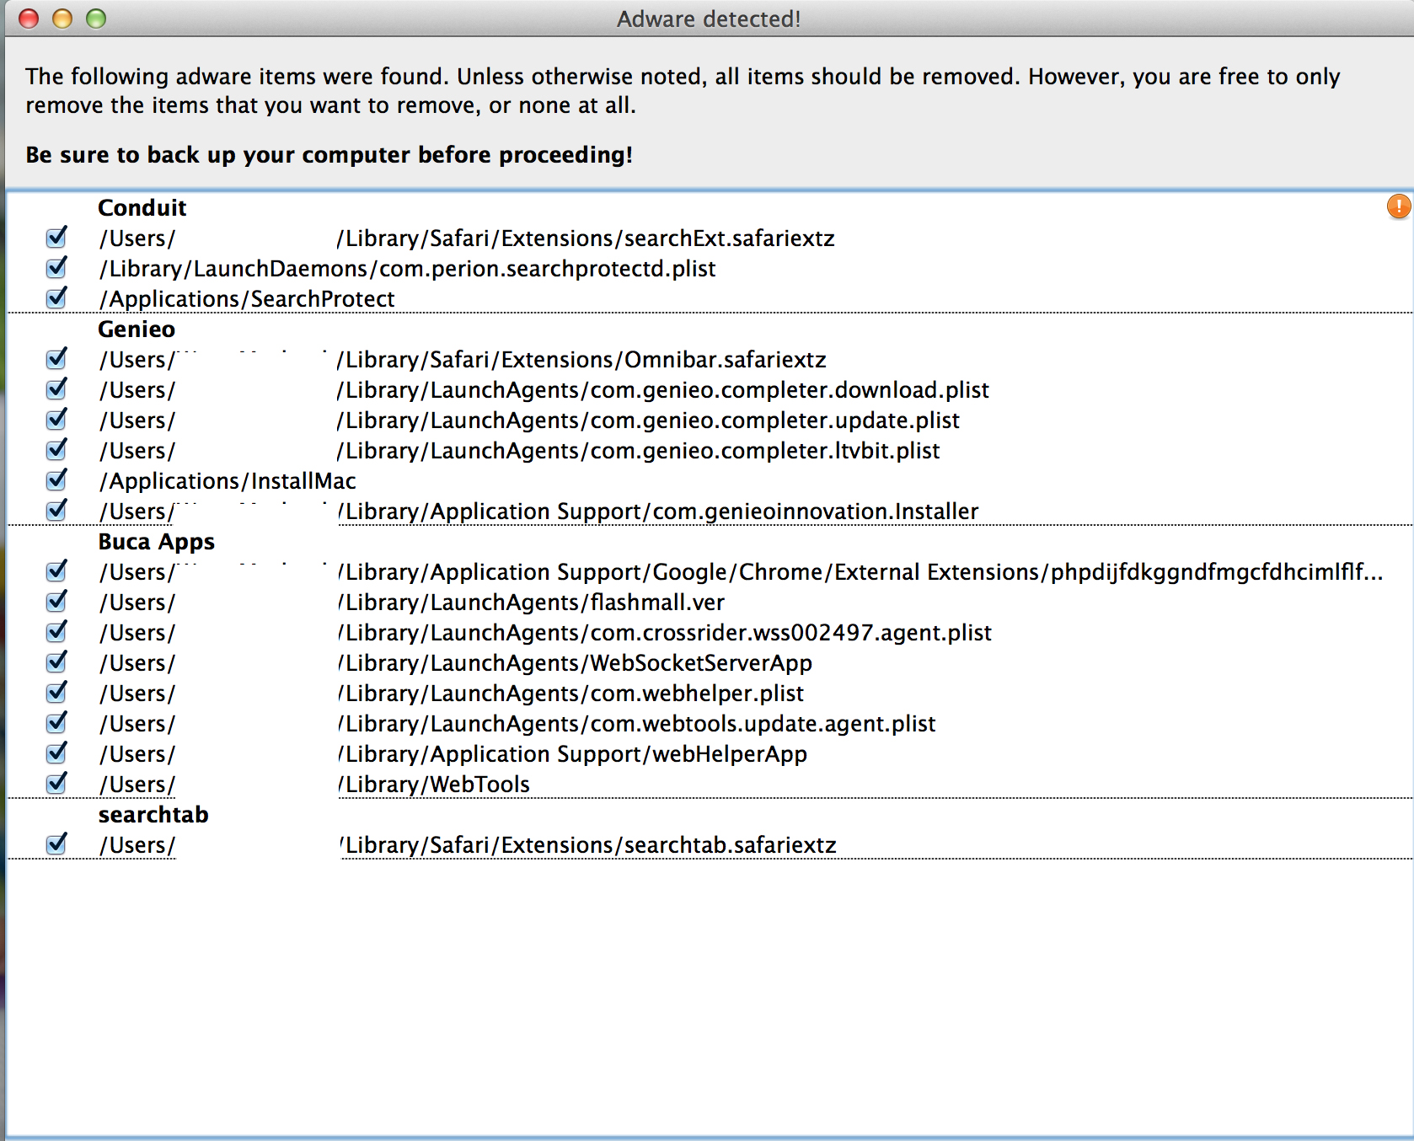1414x1141 pixels.
Task: Click the 'Be sure to back up' warning text
Action: (329, 155)
